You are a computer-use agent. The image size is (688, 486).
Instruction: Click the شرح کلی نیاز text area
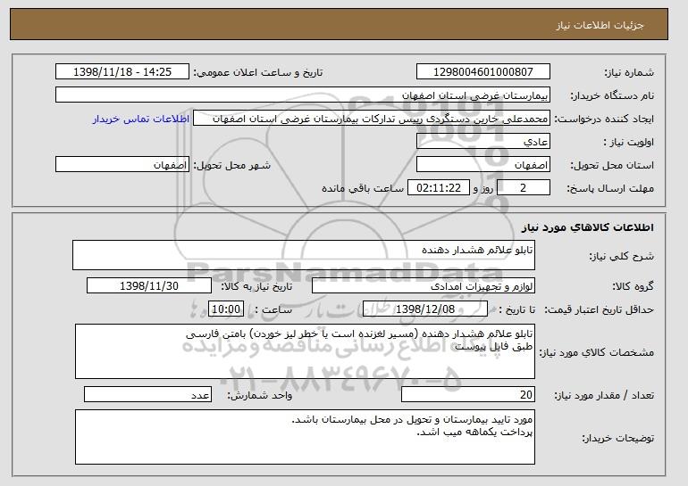(304, 255)
